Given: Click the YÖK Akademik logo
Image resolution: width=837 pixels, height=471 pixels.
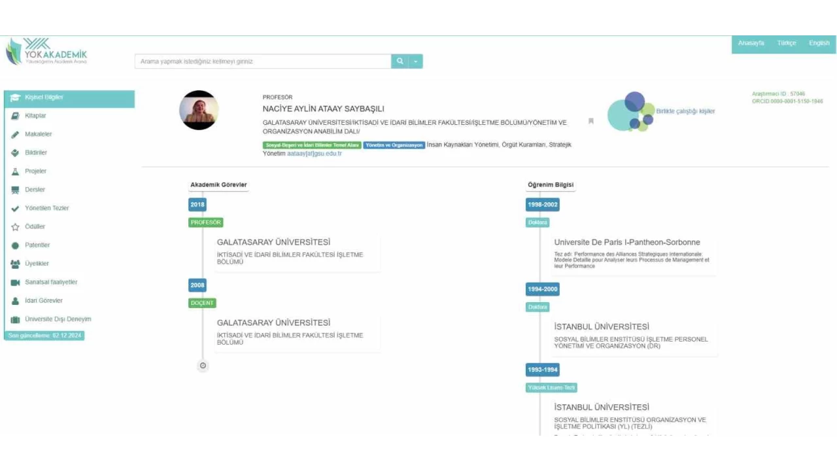Looking at the screenshot, I should 46,51.
